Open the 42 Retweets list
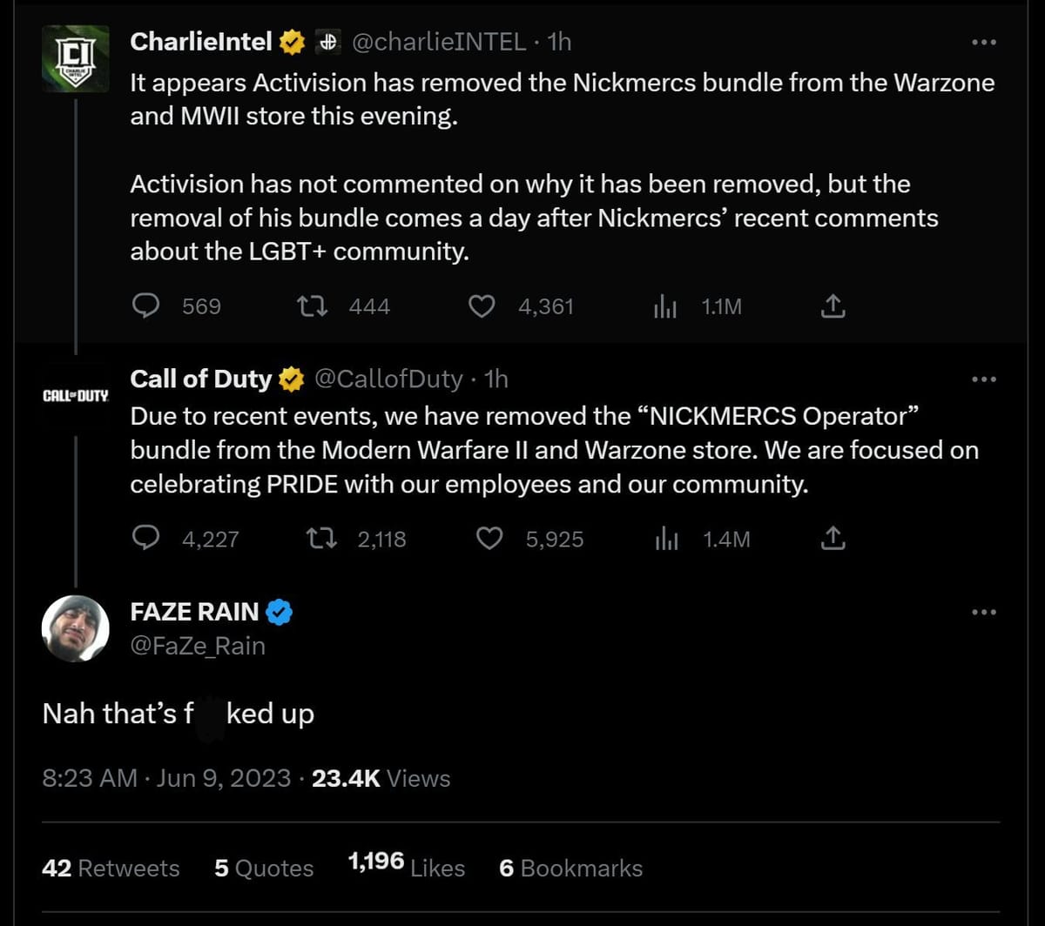The height and width of the screenshot is (926, 1045). point(111,868)
